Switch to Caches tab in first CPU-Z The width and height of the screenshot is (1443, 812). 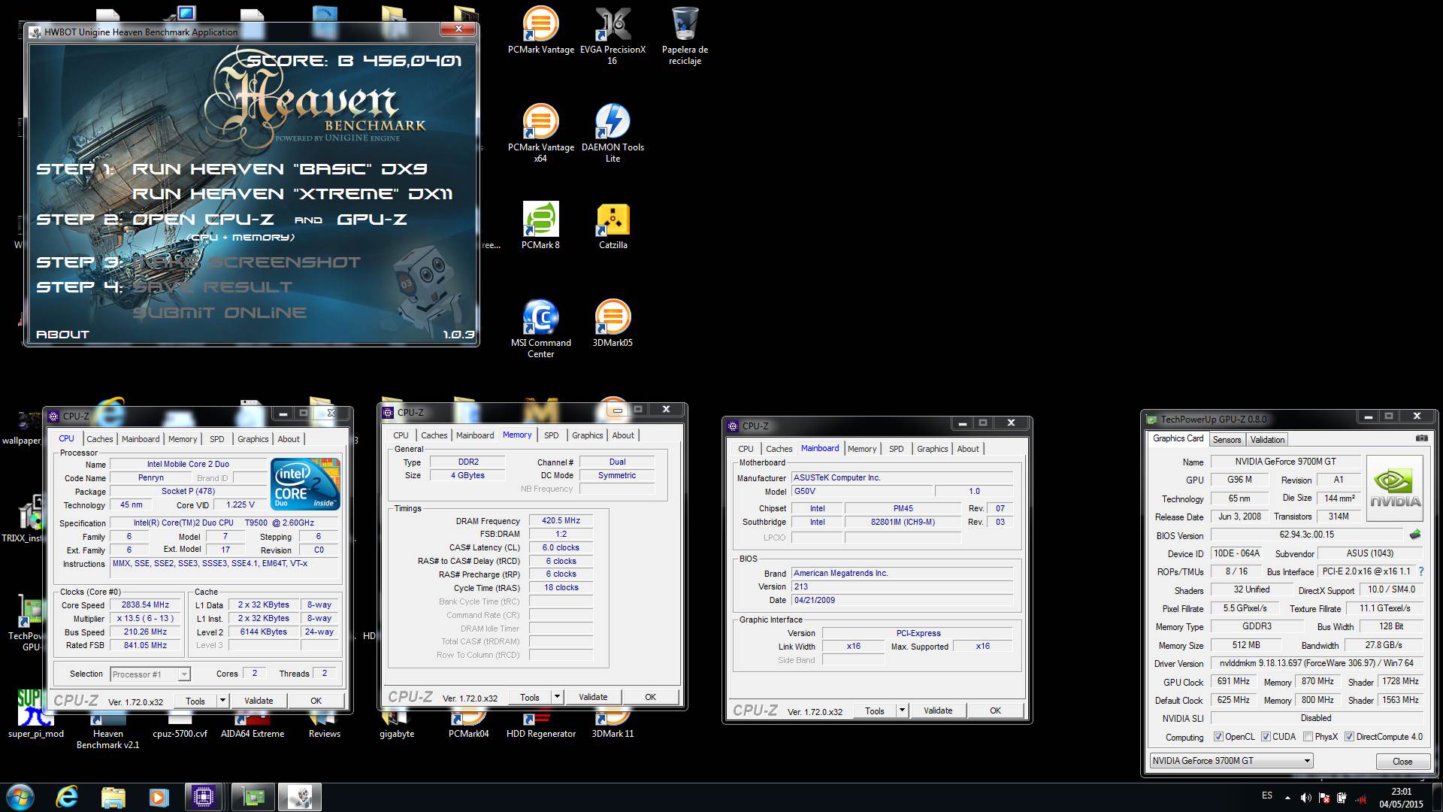pyautogui.click(x=99, y=439)
